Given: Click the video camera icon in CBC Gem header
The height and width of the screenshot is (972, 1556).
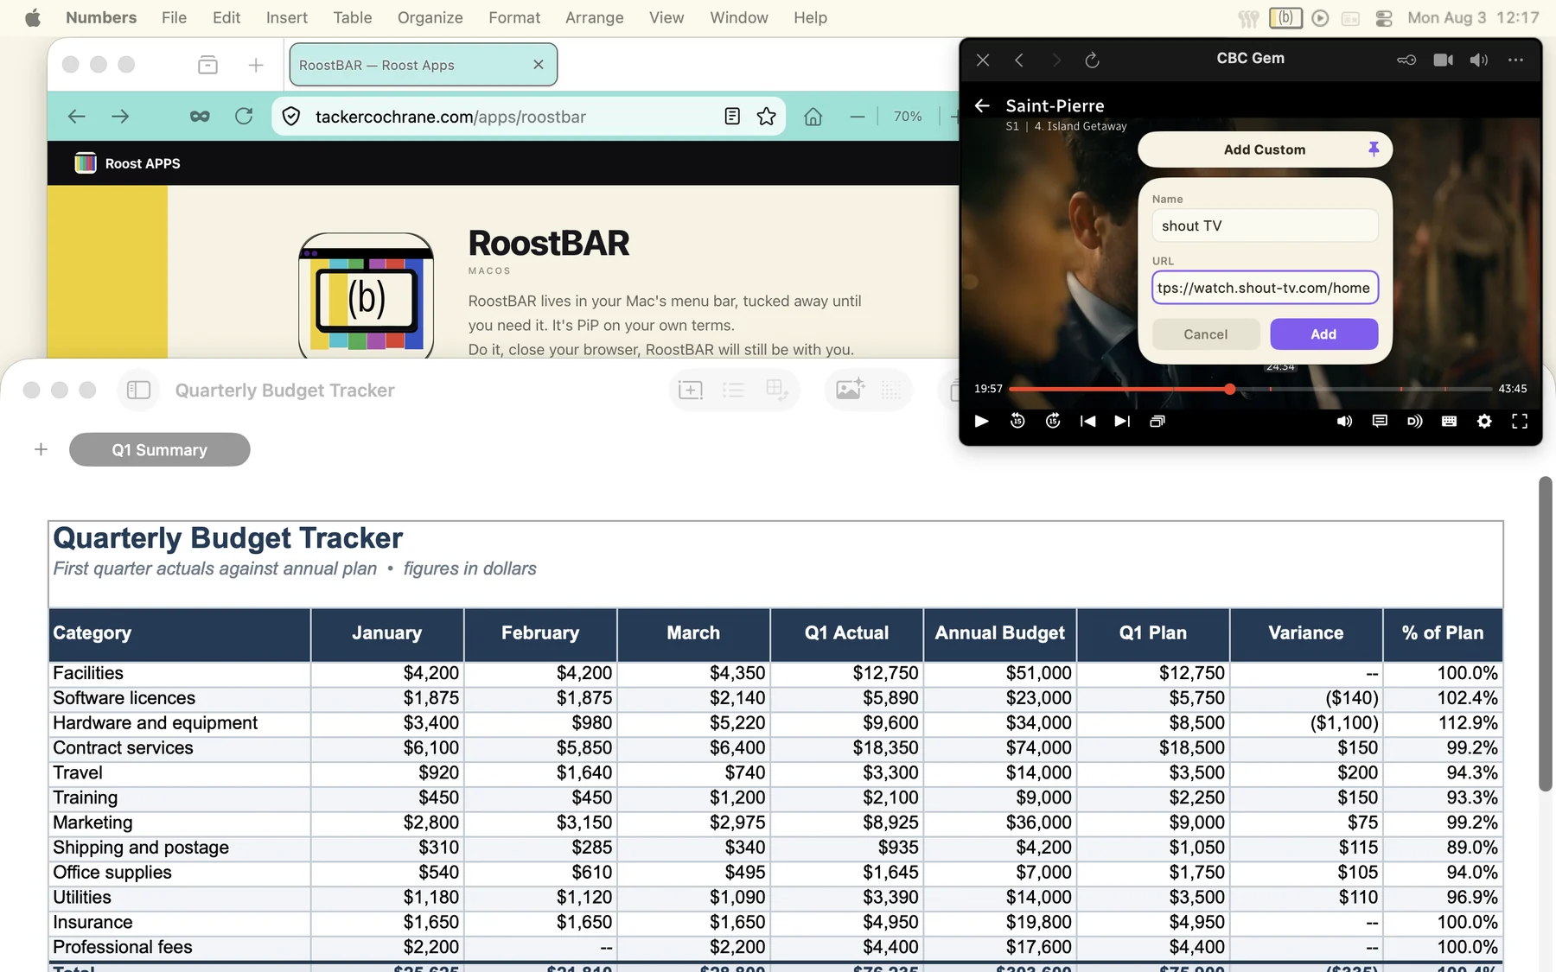Looking at the screenshot, I should (x=1443, y=60).
